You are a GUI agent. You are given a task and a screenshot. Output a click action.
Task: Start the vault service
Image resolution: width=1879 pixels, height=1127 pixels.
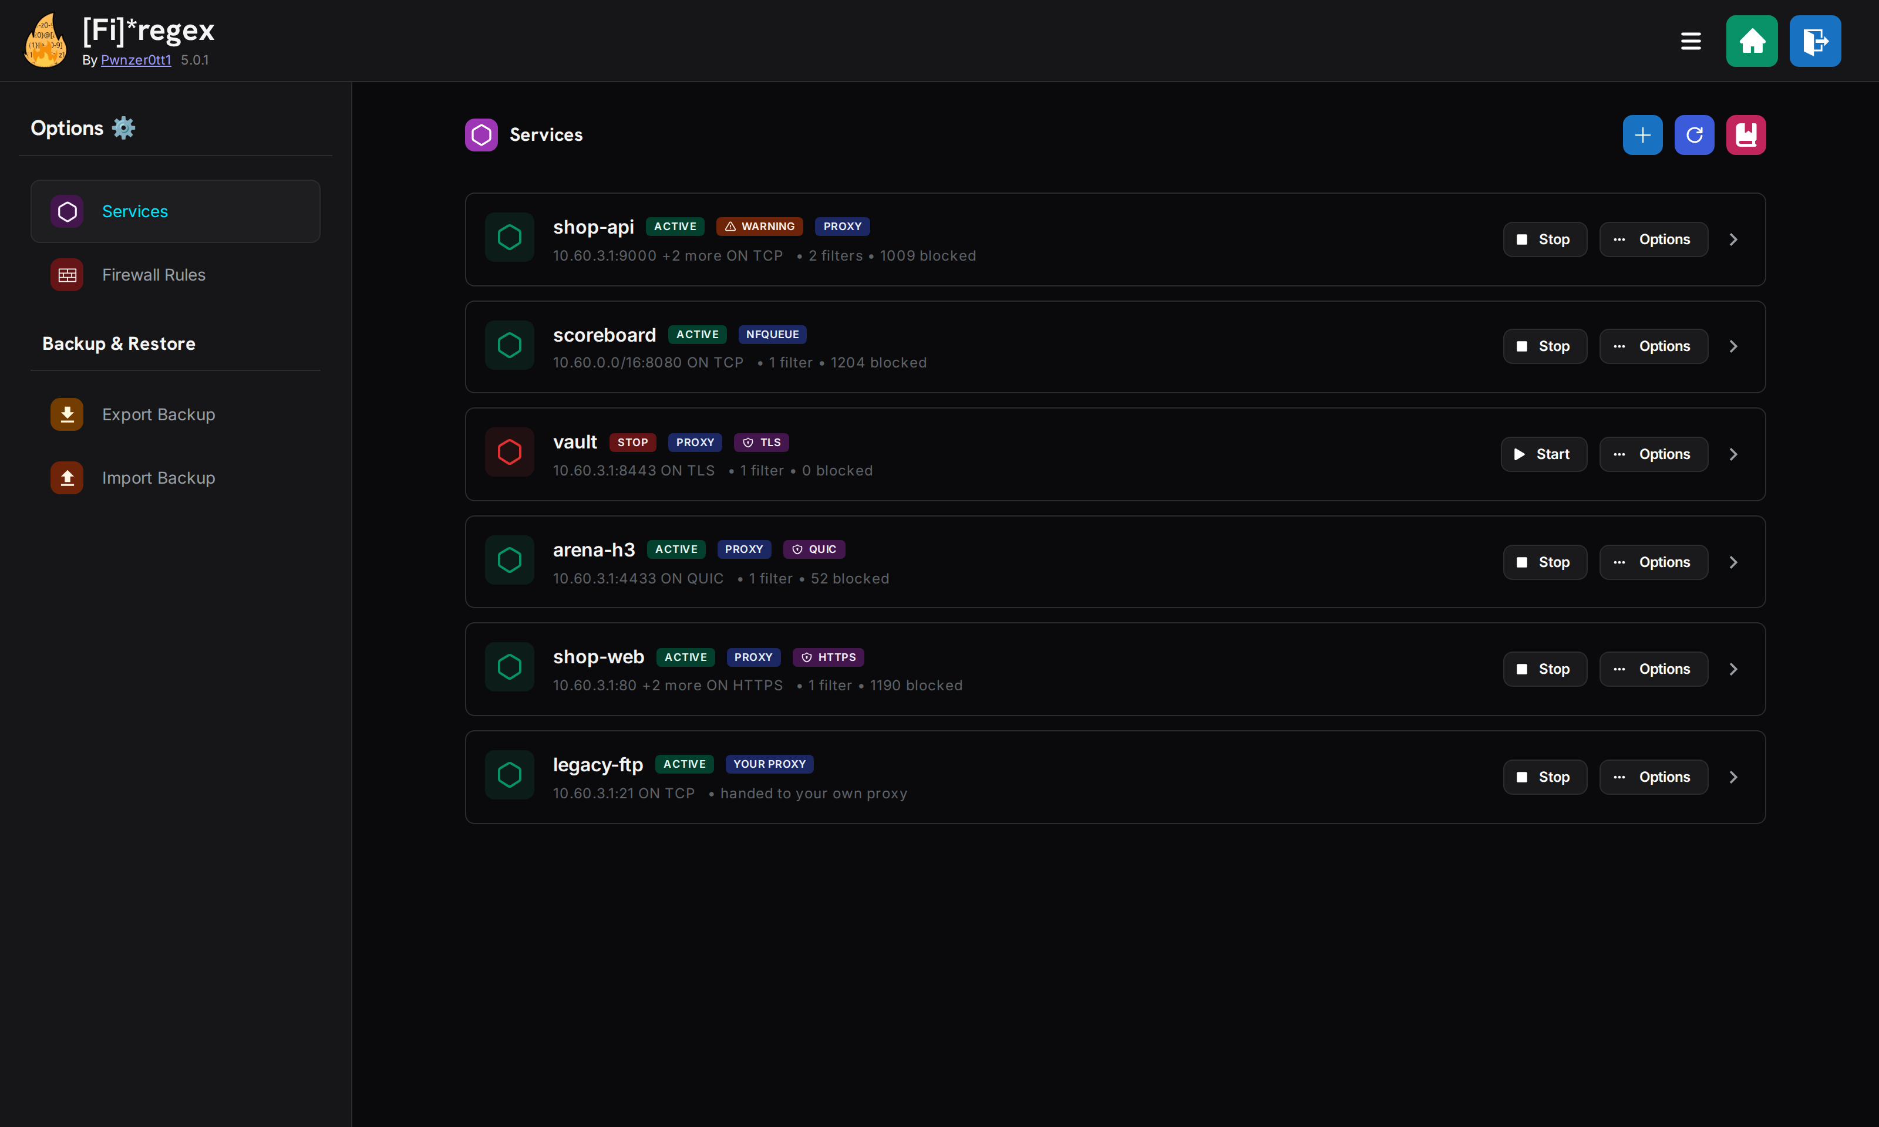pos(1544,454)
